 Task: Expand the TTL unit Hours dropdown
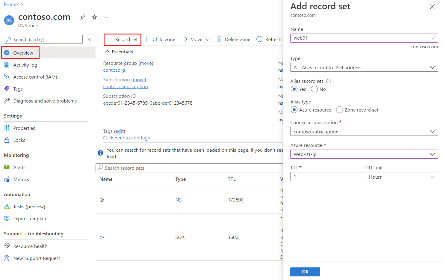402,177
